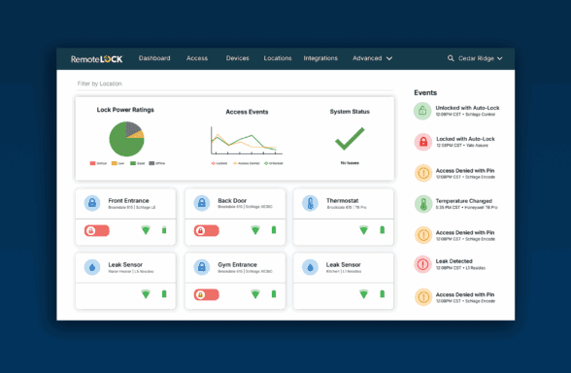Toggle the Gym Entrance lock switch
571x373 pixels.
(x=207, y=294)
